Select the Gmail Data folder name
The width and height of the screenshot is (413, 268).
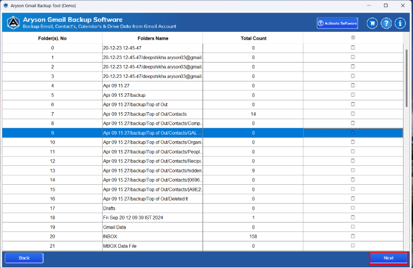pos(114,227)
